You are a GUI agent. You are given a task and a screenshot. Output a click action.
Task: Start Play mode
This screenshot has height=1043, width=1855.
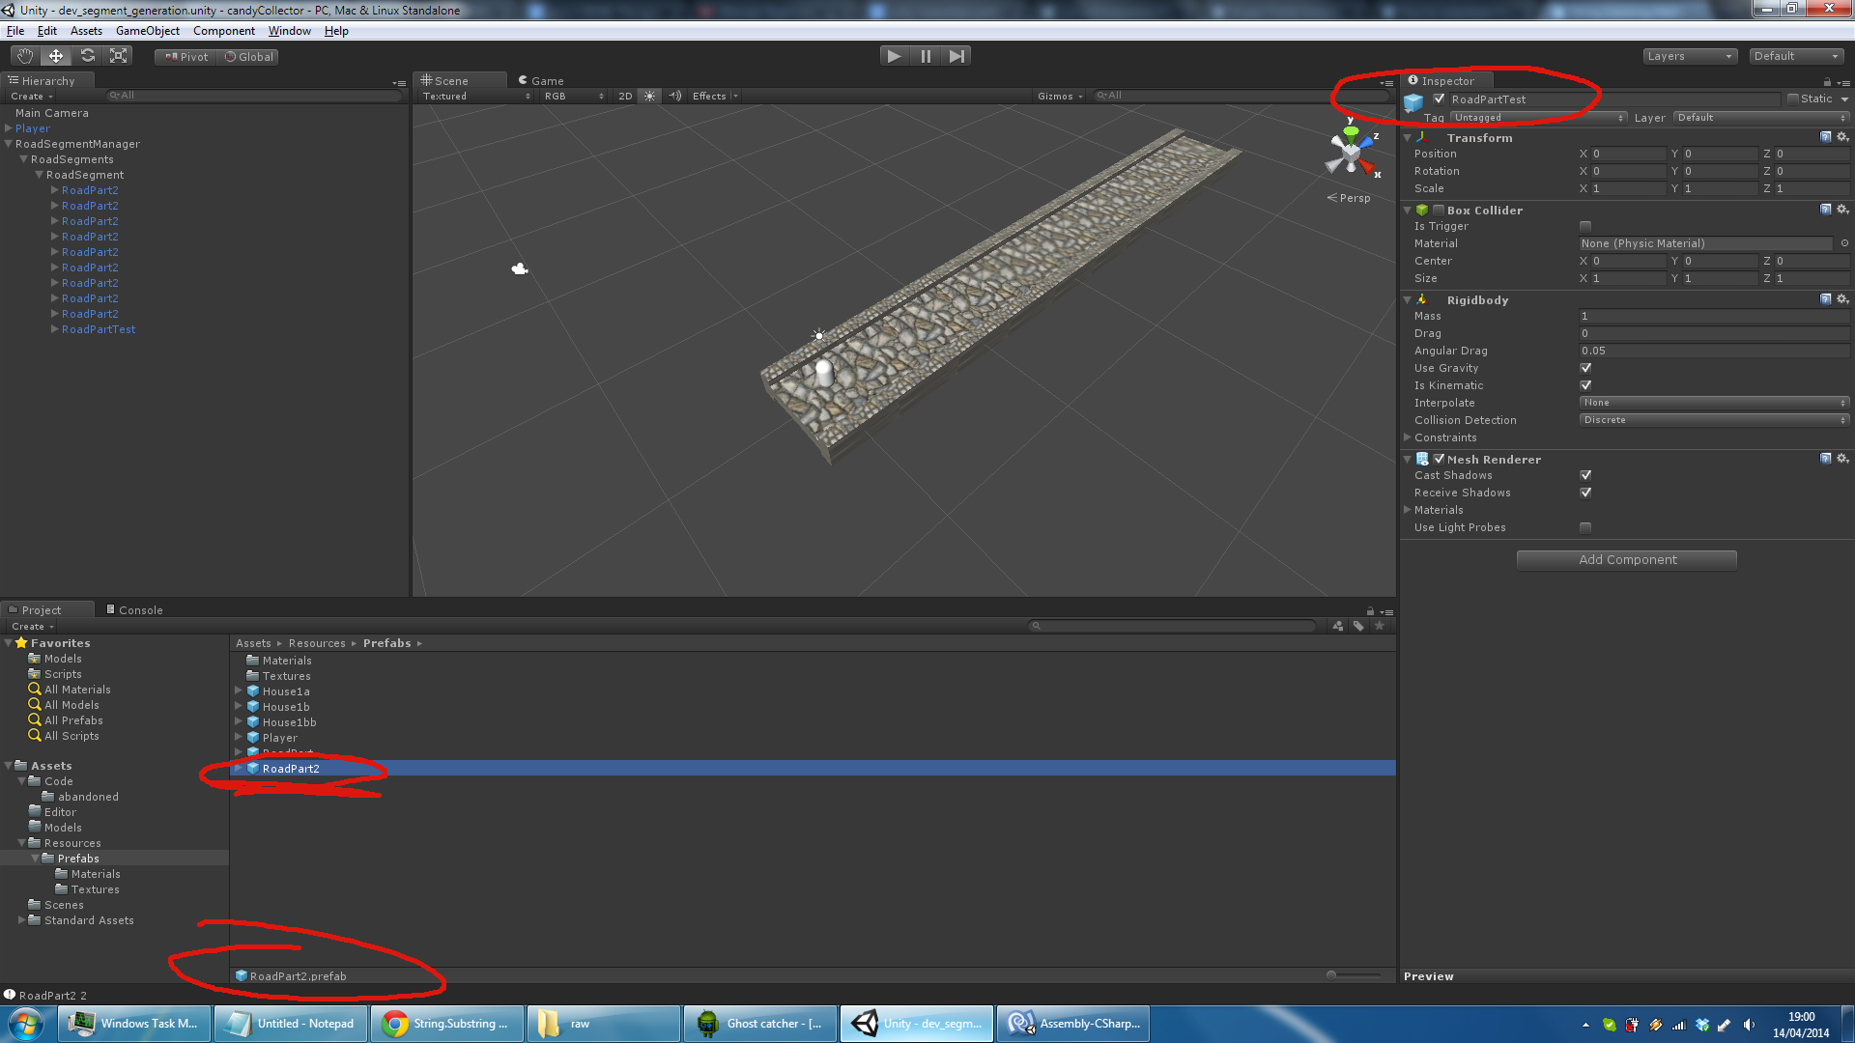click(895, 56)
